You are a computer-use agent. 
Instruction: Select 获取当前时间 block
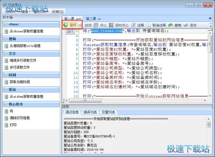coord(20,82)
